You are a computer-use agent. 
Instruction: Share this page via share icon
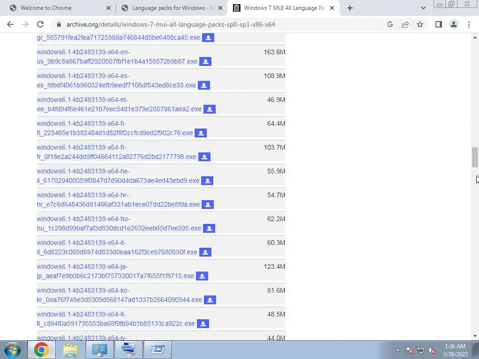click(x=405, y=24)
